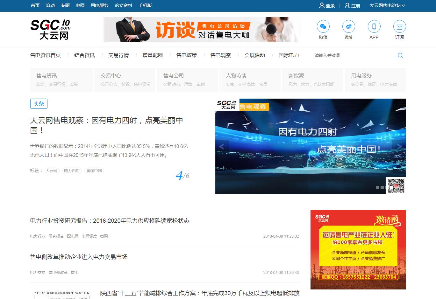Click the 头条 badge button
The height and width of the screenshot is (299, 436).
tap(39, 104)
